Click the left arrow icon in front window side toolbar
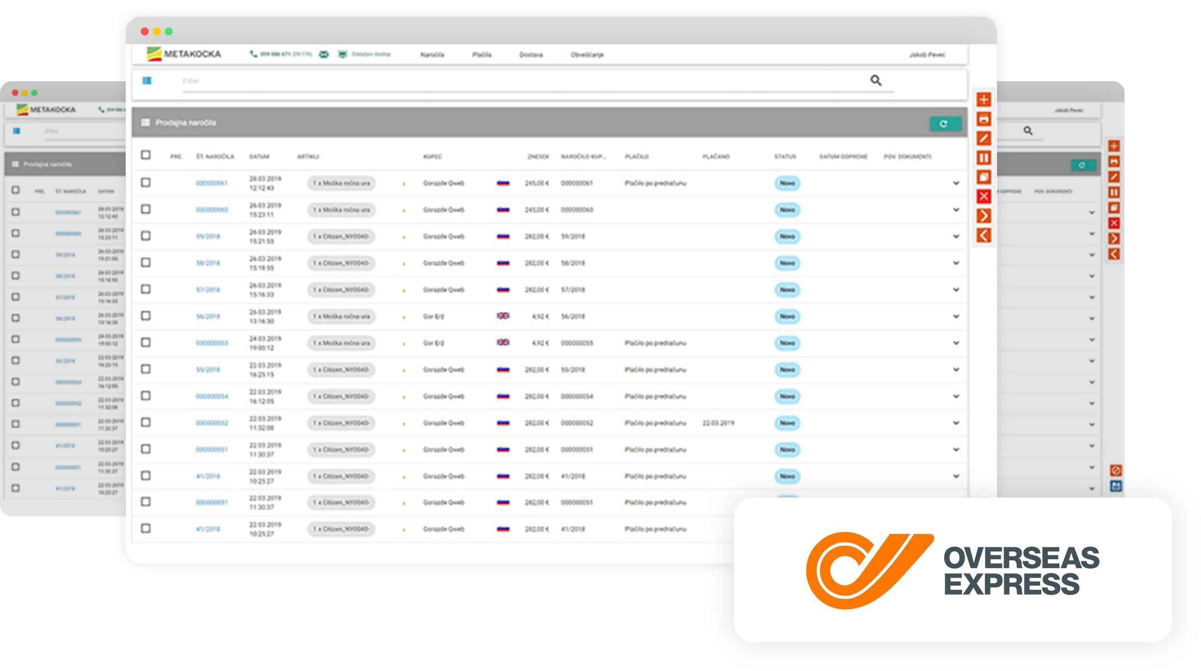This screenshot has height=671, width=1201. (983, 235)
